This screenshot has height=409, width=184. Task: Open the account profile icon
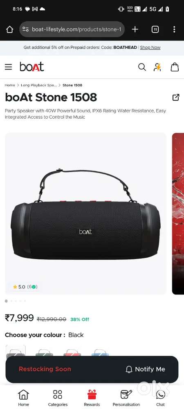point(157,67)
